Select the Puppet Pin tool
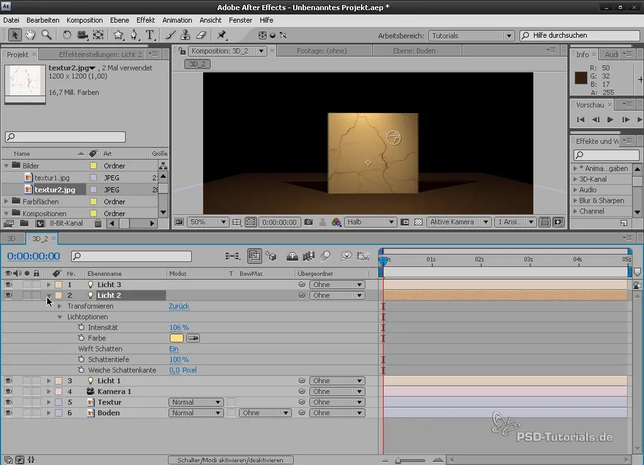The width and height of the screenshot is (644, 465). click(x=222, y=35)
